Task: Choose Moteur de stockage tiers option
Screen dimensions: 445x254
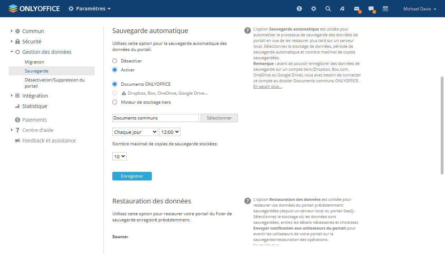Action: click(115, 102)
